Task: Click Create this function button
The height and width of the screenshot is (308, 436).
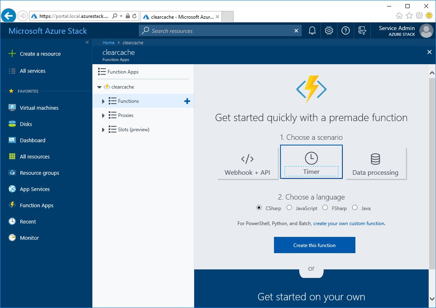Action: click(315, 245)
